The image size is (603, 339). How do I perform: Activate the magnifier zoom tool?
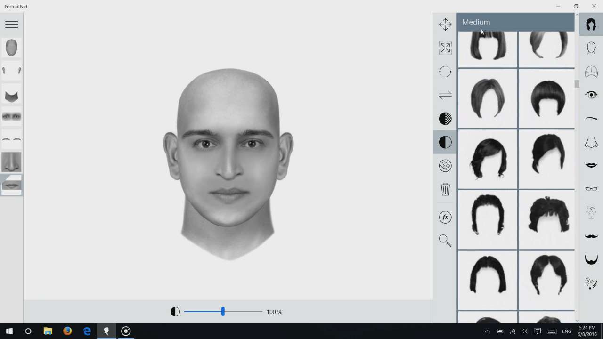[445, 241]
